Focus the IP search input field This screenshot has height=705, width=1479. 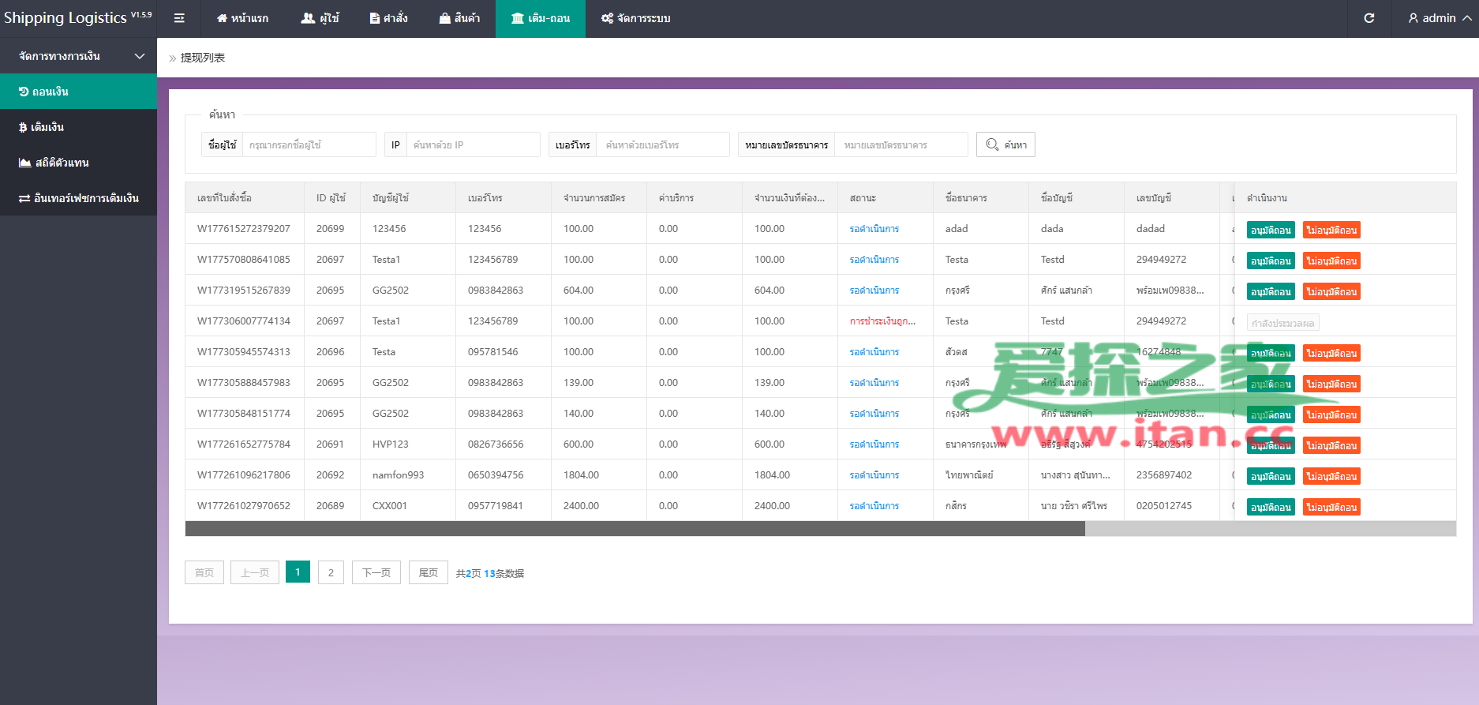point(473,144)
